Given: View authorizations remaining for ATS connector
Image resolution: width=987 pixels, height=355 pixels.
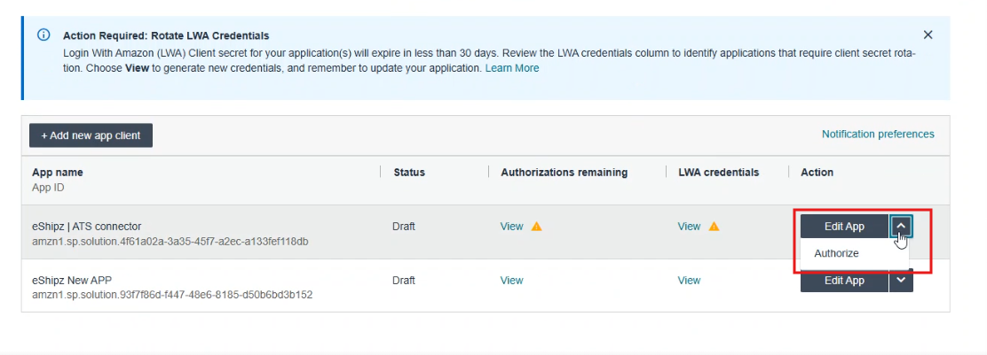Looking at the screenshot, I should coord(511,227).
